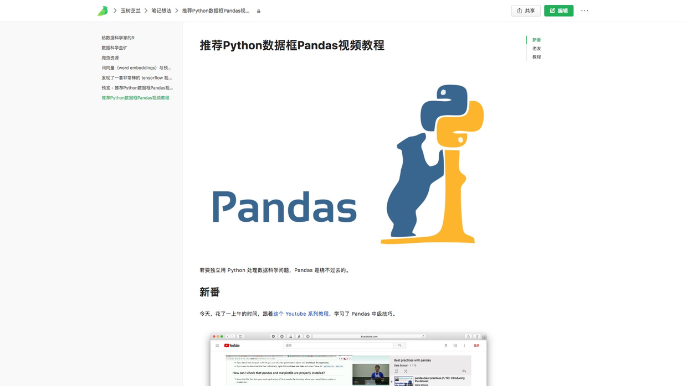
Task: Open 笔记想法 in the breadcrumb
Action: point(161,11)
